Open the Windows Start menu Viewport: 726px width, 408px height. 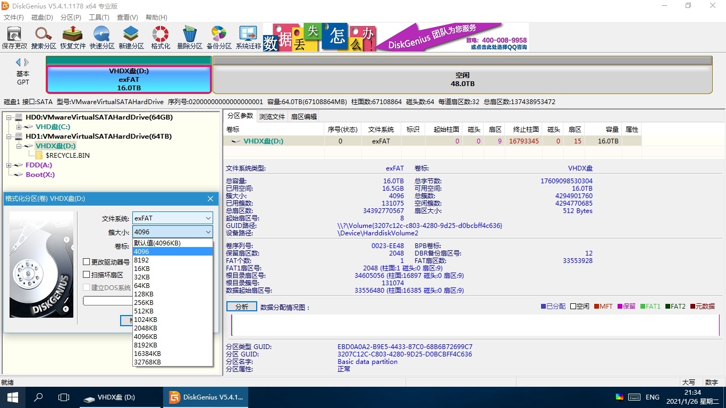tap(13, 397)
